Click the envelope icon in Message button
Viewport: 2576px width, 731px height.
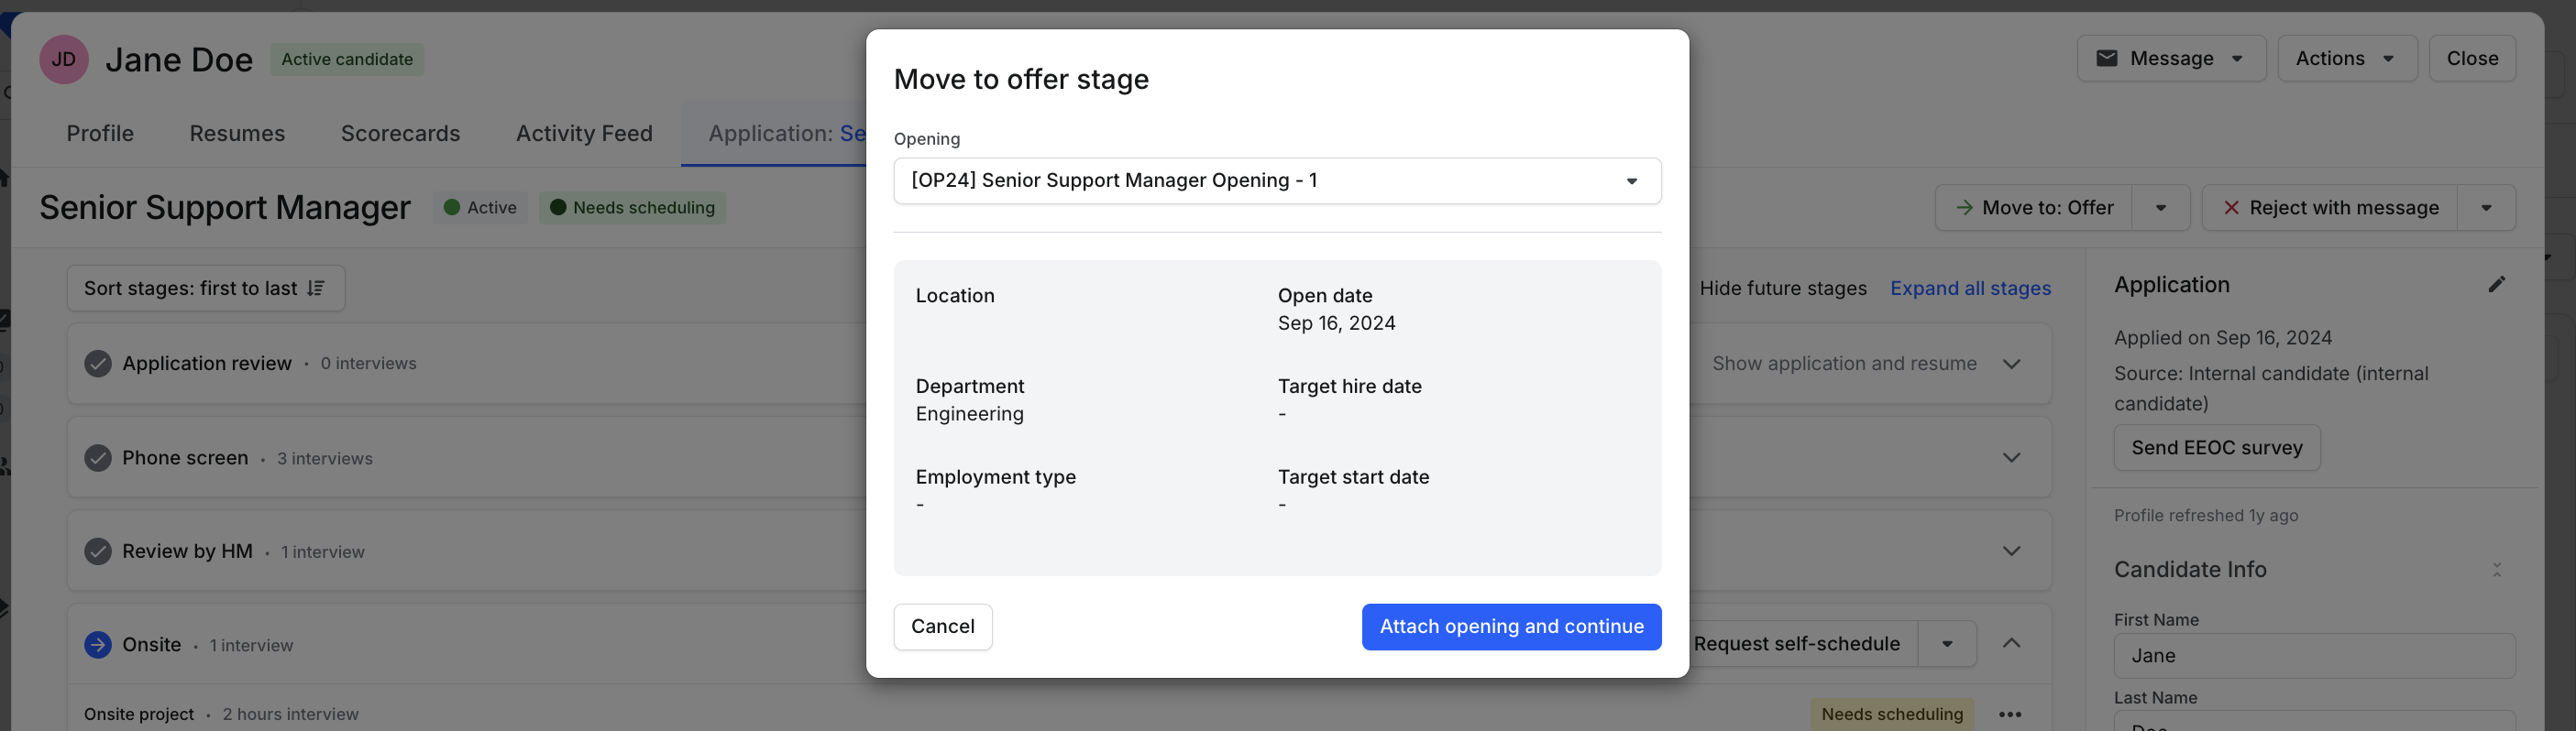point(2106,58)
